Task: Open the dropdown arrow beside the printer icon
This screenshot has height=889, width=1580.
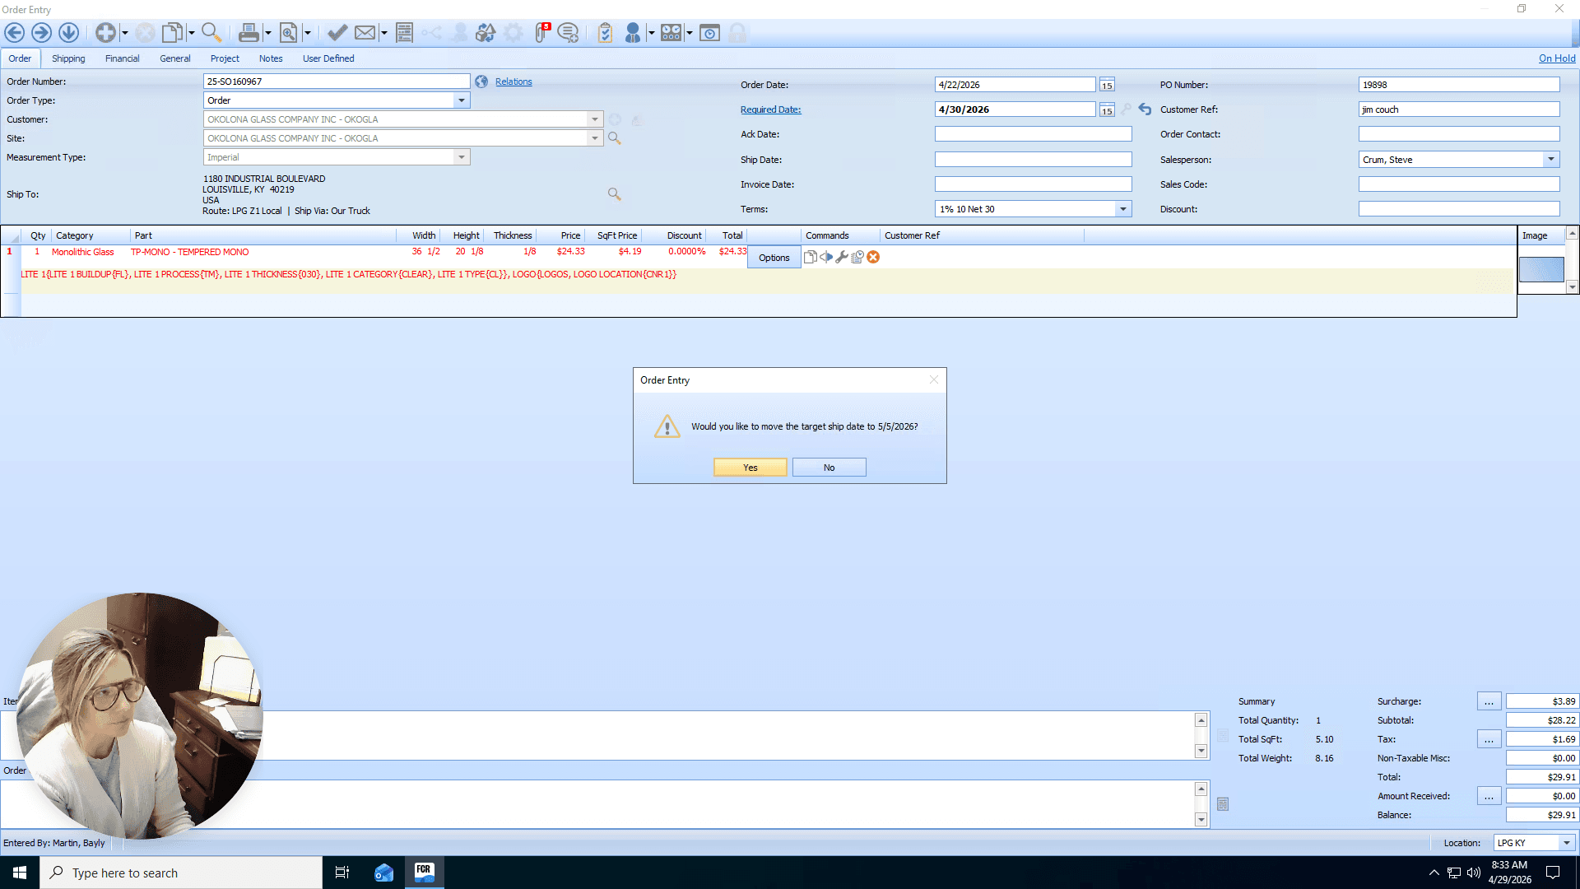Action: tap(268, 33)
